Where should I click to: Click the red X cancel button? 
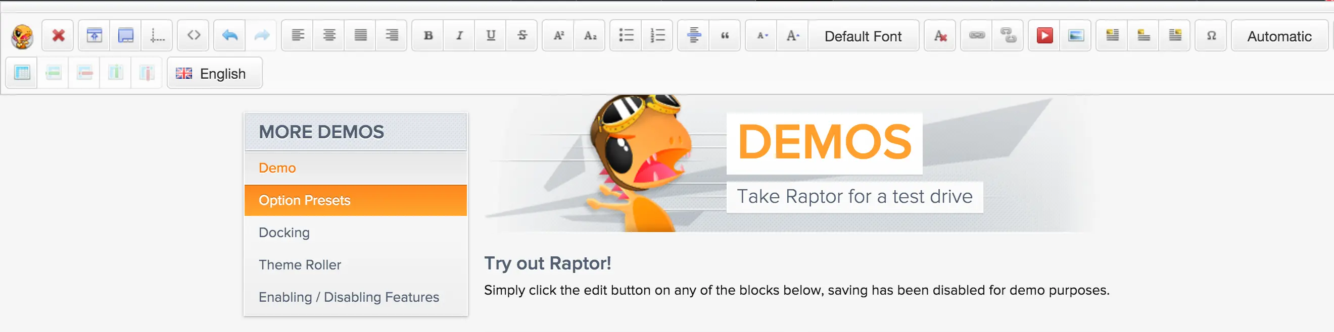click(x=58, y=36)
